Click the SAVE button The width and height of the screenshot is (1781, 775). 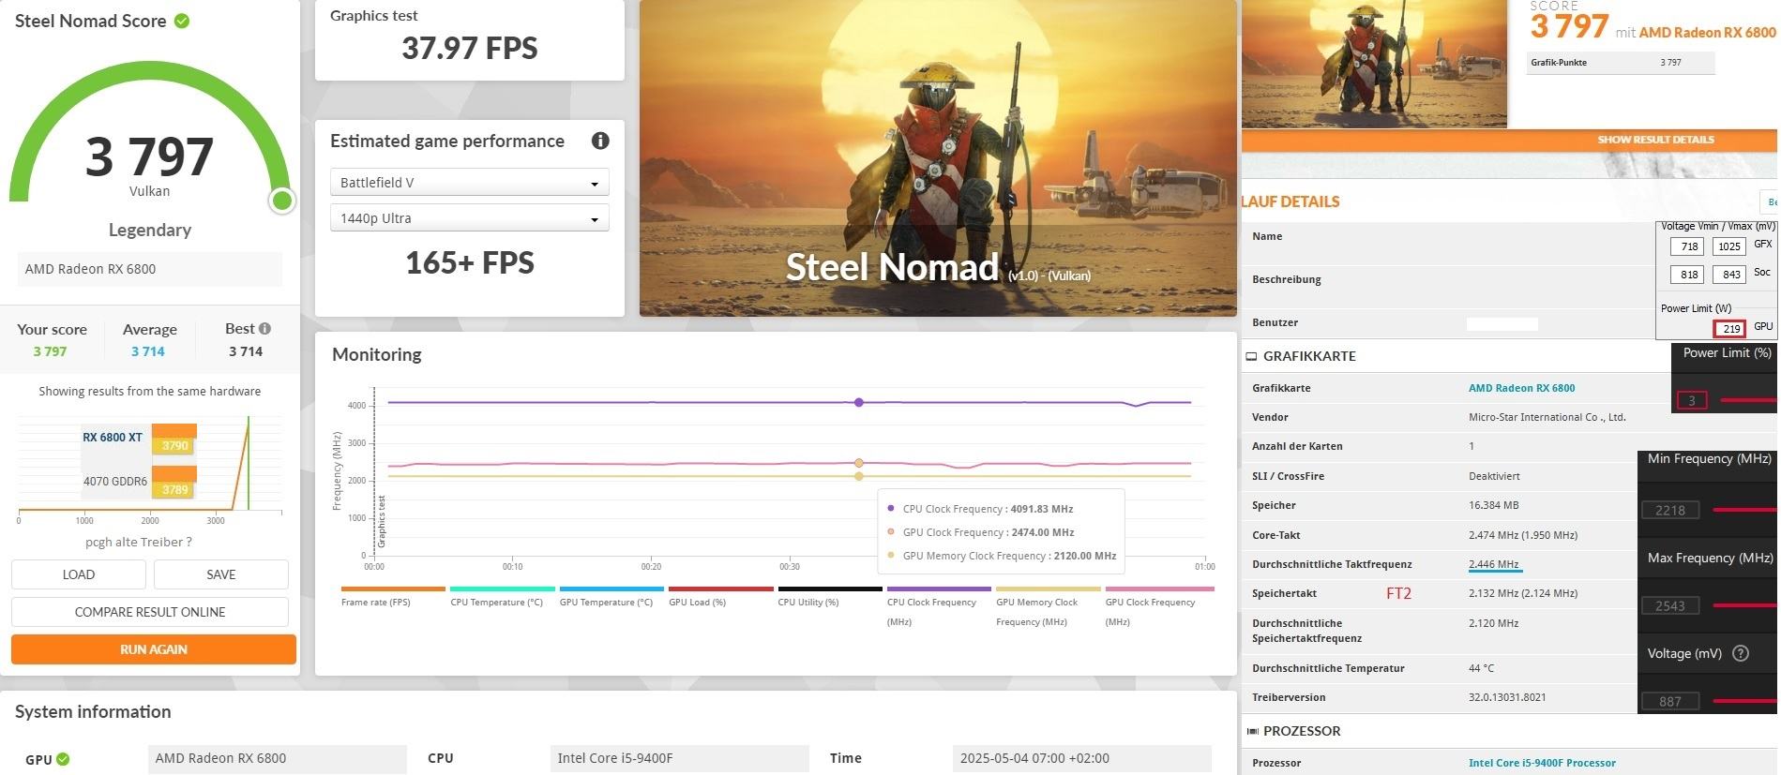click(x=221, y=574)
